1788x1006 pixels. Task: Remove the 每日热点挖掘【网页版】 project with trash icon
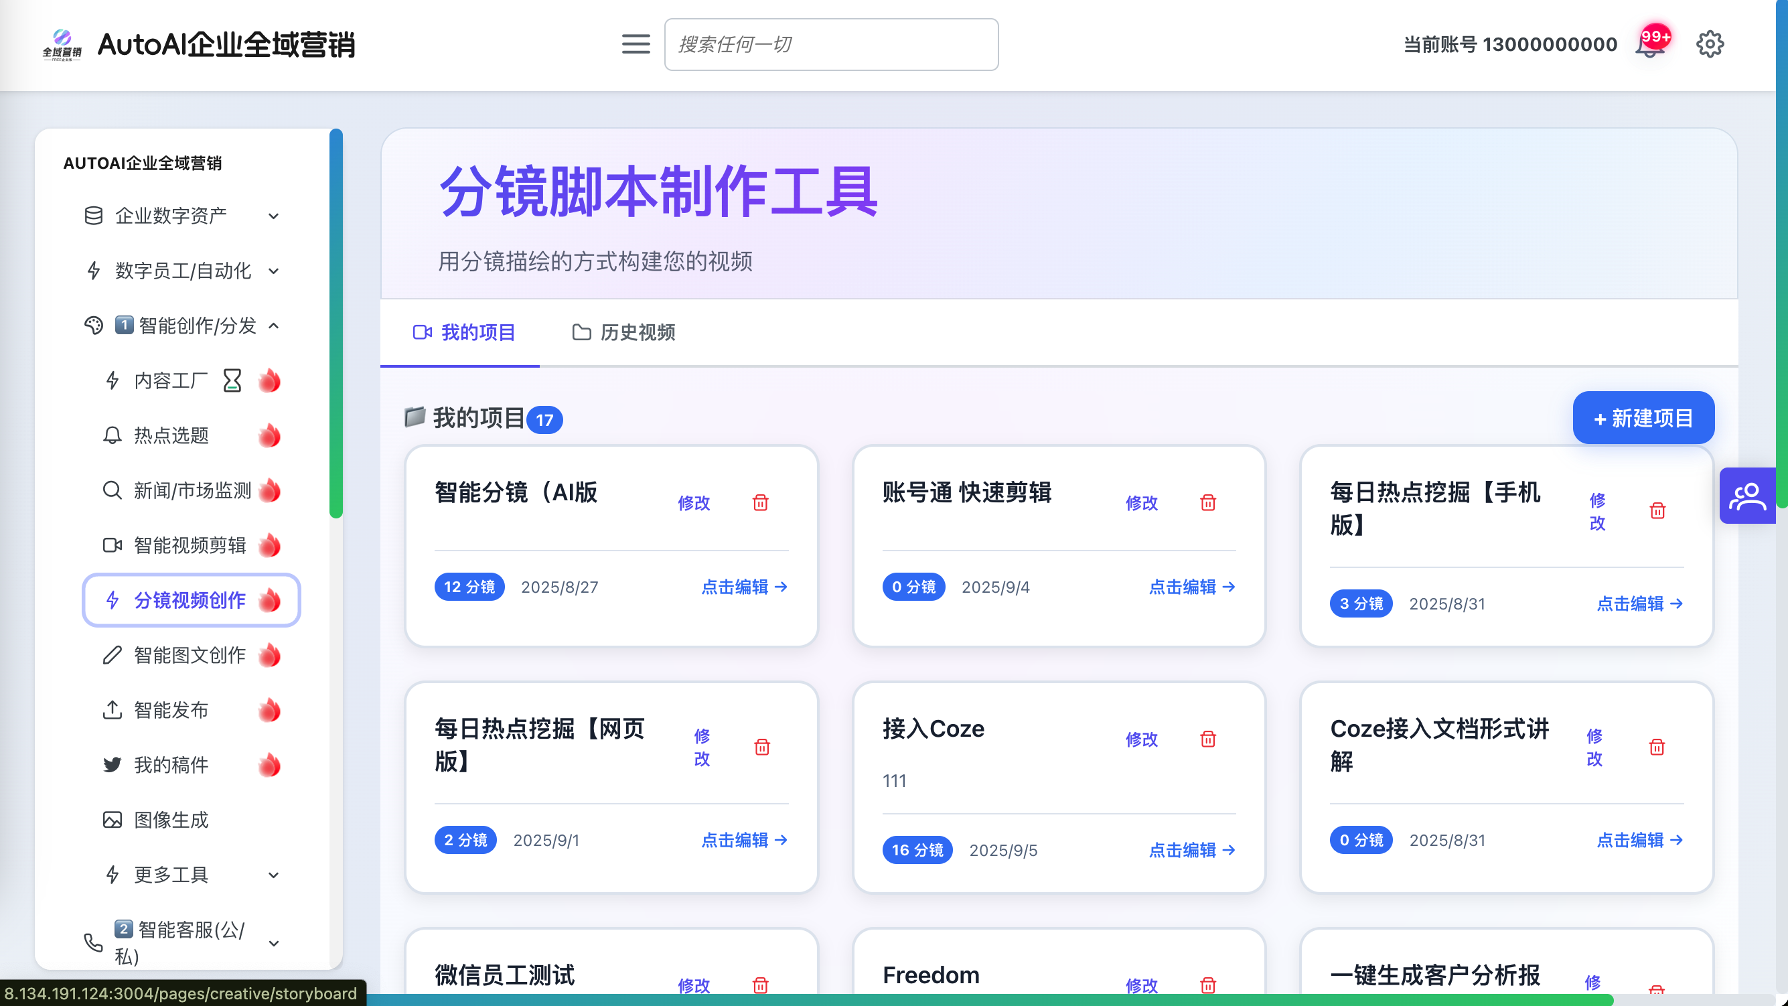coord(761,747)
